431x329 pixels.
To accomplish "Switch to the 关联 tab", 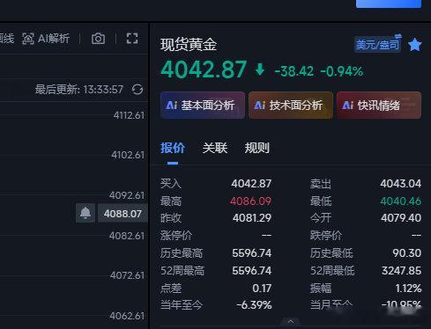I will [x=215, y=148].
